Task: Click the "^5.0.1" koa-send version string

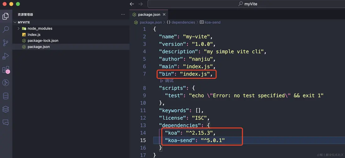Action: click(x=213, y=140)
